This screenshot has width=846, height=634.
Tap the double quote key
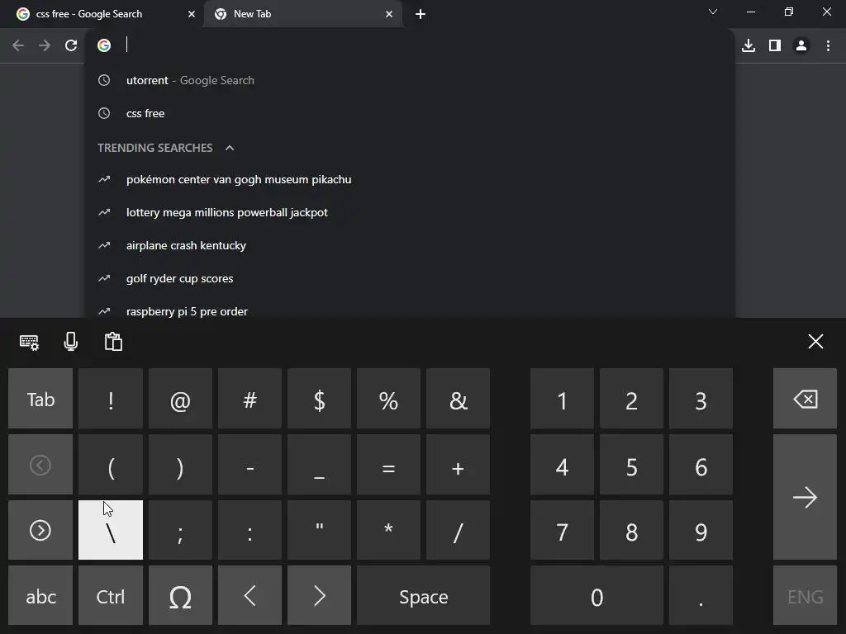[x=320, y=530]
